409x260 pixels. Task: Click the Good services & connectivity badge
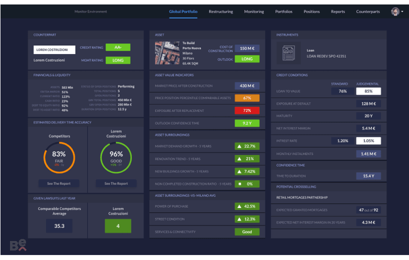[x=247, y=231]
